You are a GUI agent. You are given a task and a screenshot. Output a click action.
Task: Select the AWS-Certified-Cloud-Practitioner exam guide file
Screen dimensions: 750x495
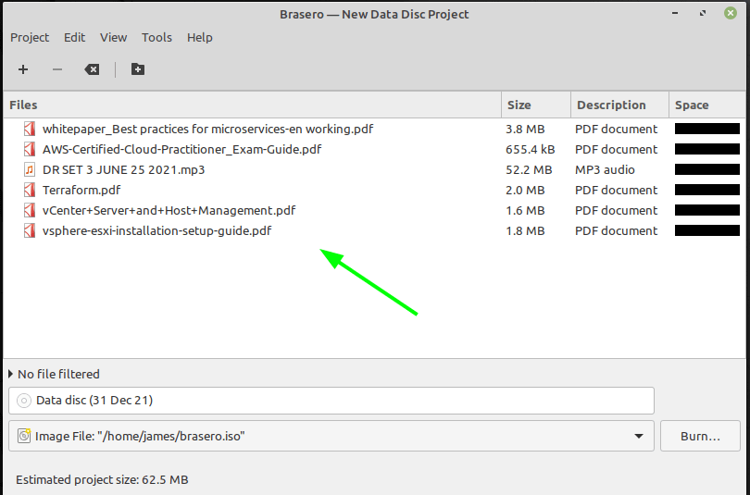(x=181, y=150)
